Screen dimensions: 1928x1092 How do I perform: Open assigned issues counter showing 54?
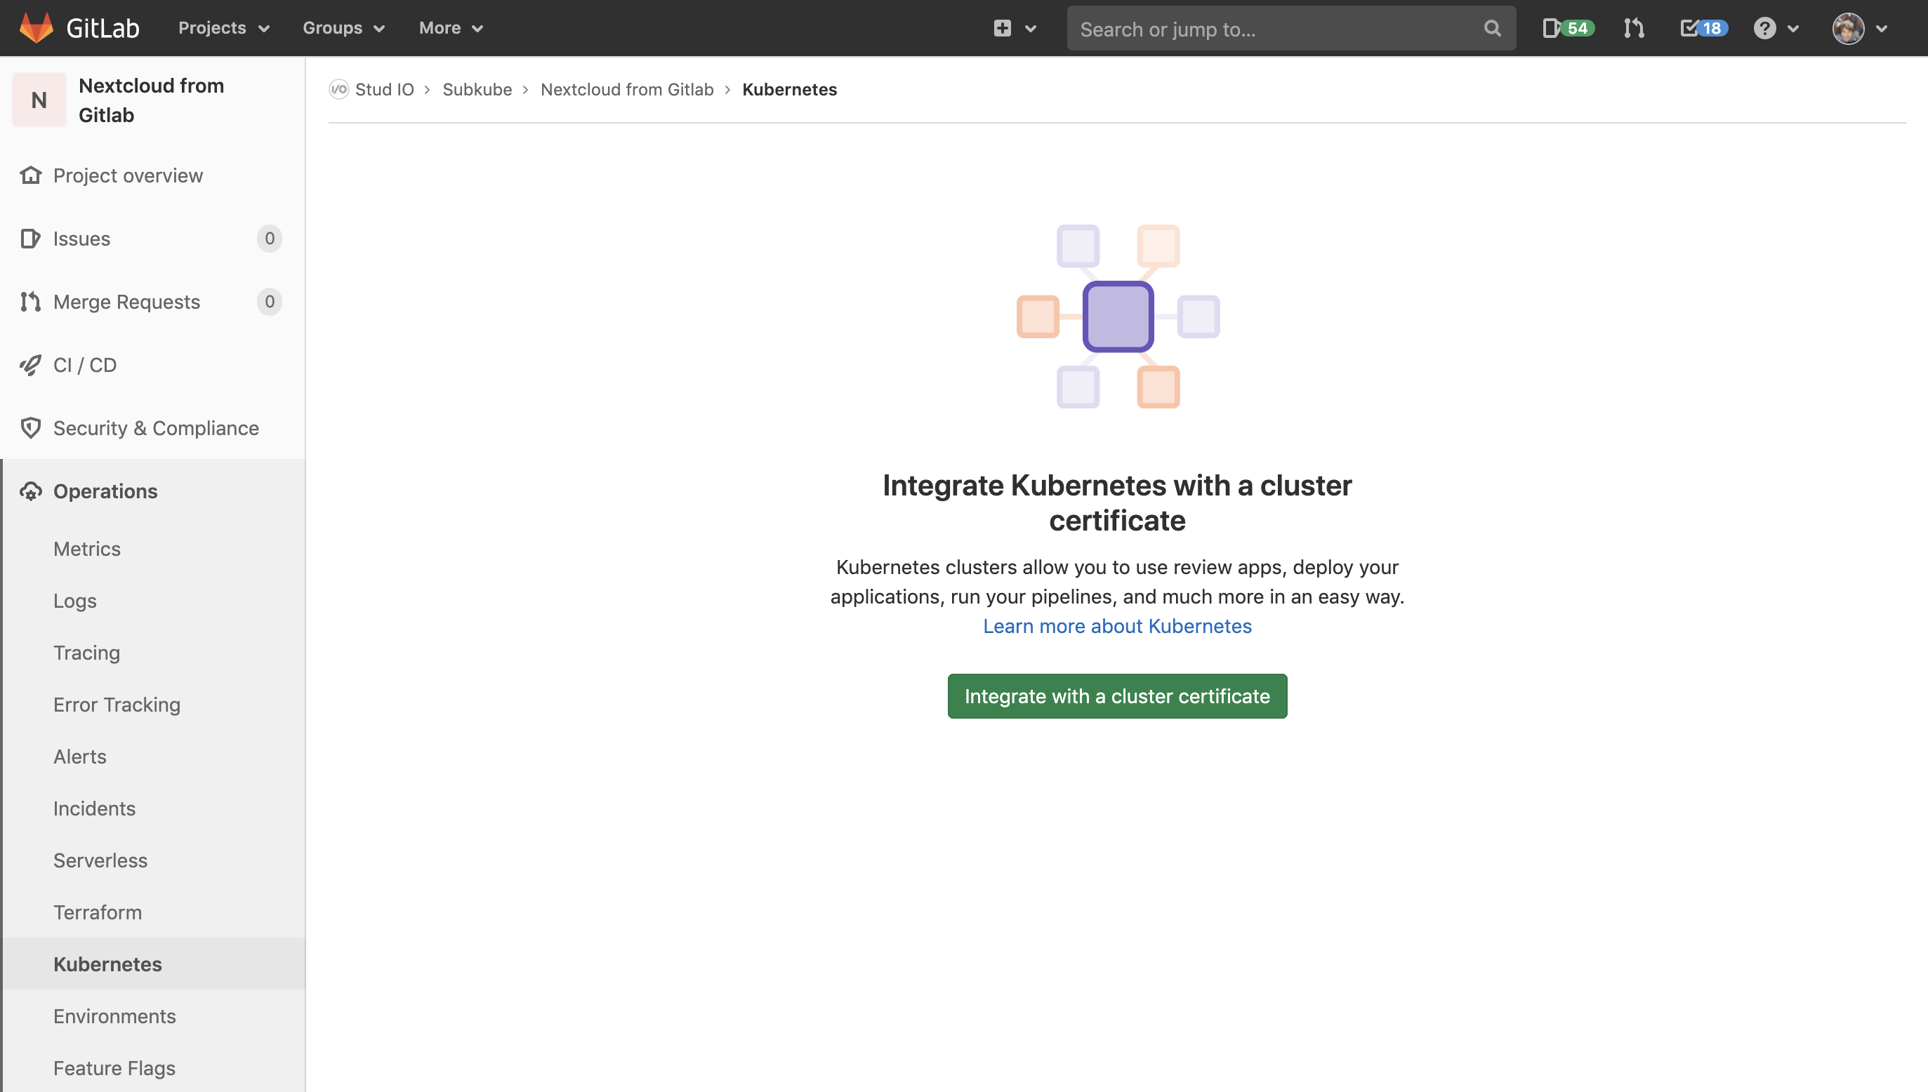pos(1569,29)
